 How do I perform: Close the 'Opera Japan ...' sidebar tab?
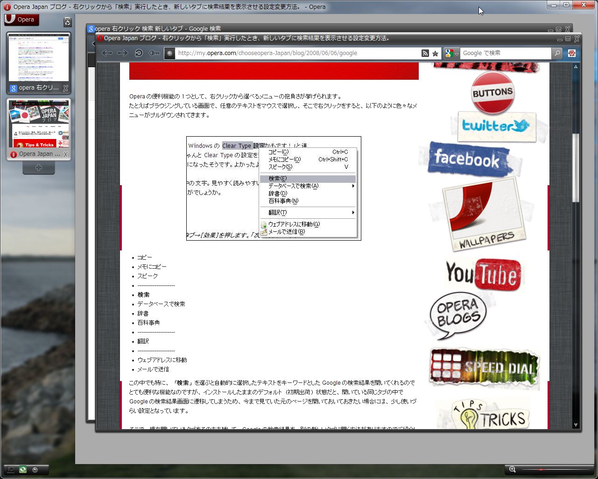pyautogui.click(x=66, y=154)
